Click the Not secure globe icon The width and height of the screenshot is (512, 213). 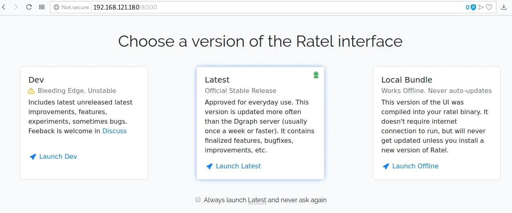pos(56,7)
